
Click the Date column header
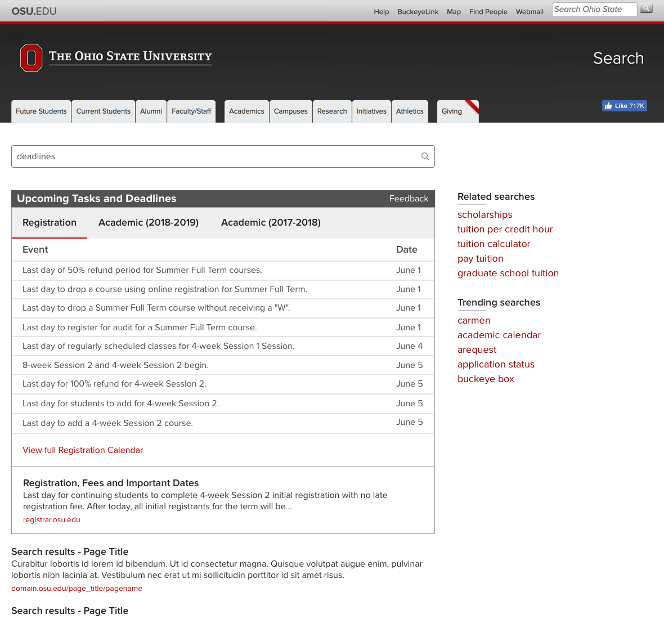[x=406, y=250]
